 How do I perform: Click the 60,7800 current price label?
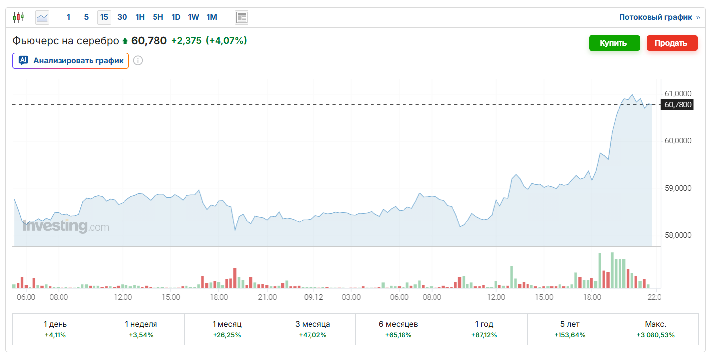point(678,104)
